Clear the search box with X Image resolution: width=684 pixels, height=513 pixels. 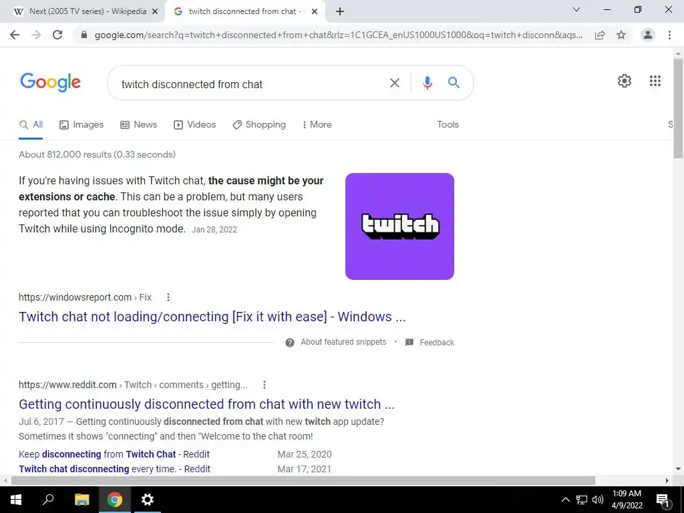coord(394,83)
